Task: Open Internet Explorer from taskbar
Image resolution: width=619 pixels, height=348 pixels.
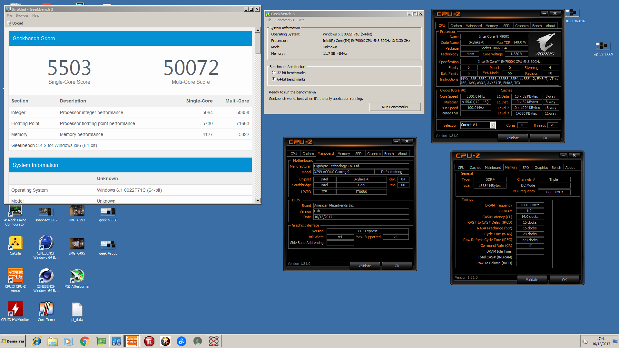Action: pyautogui.click(x=37, y=341)
